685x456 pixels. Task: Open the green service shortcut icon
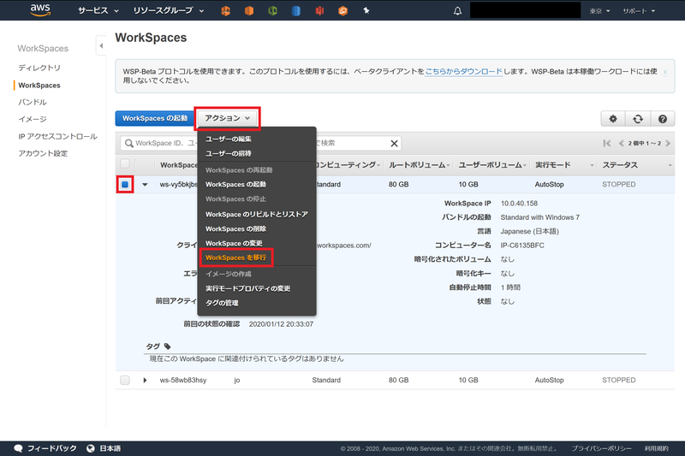(272, 11)
